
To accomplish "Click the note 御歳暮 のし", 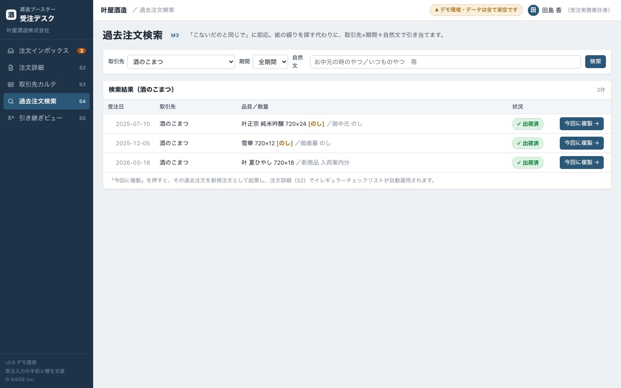I will pos(316,144).
